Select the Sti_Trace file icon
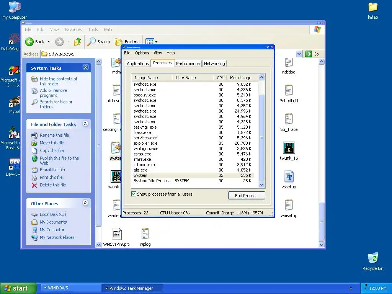The image size is (392, 294). tap(289, 119)
